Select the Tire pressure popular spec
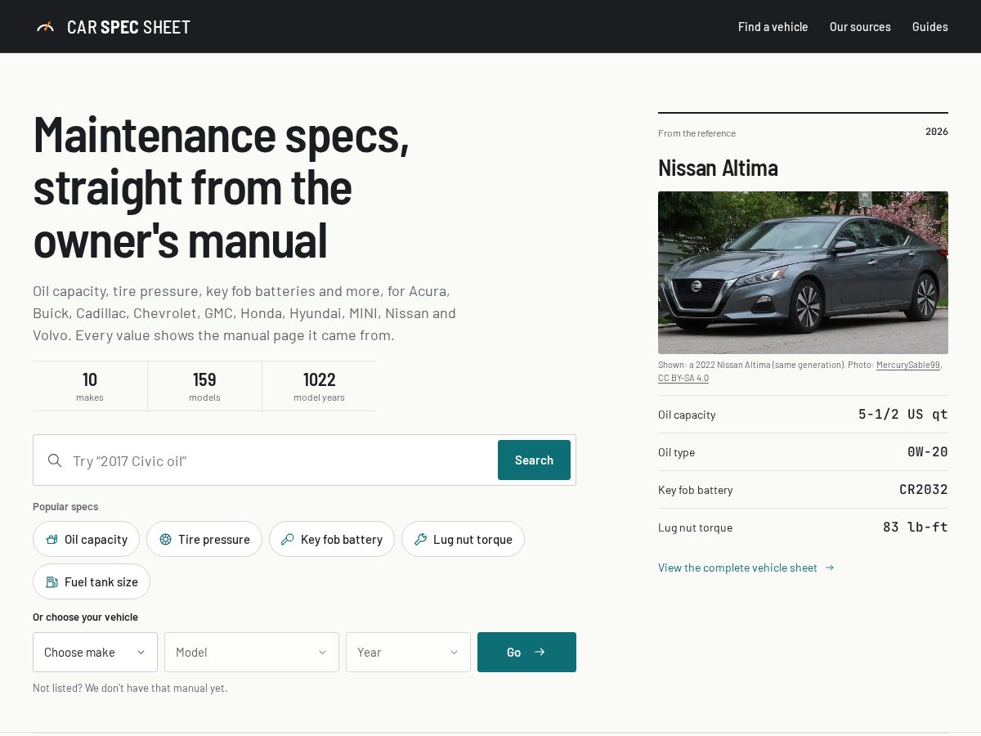Screen dimensions: 981x736 coord(204,540)
